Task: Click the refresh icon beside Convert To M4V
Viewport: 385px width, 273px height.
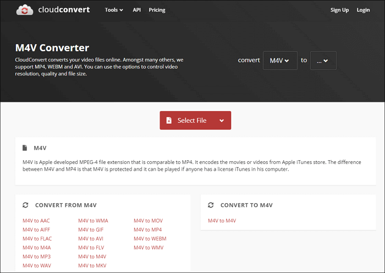Action: tap(211, 205)
